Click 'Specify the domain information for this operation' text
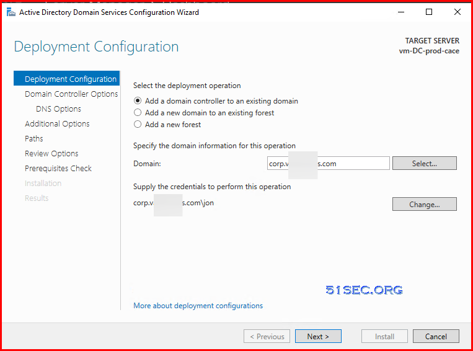Image resolution: width=473 pixels, height=351 pixels. tap(214, 146)
